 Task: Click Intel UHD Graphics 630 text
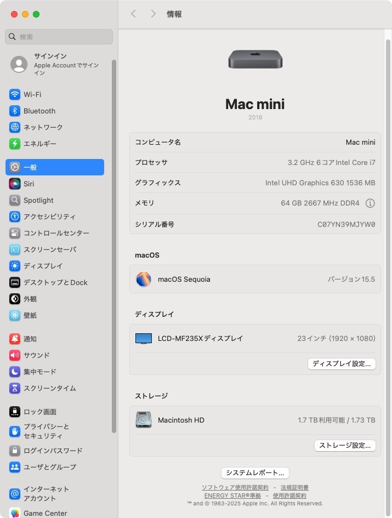tap(320, 183)
